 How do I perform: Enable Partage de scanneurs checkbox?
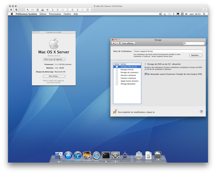pyautogui.click(x=117, y=72)
